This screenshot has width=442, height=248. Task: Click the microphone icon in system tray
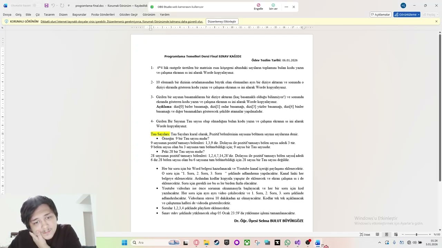pyautogui.click(x=394, y=242)
